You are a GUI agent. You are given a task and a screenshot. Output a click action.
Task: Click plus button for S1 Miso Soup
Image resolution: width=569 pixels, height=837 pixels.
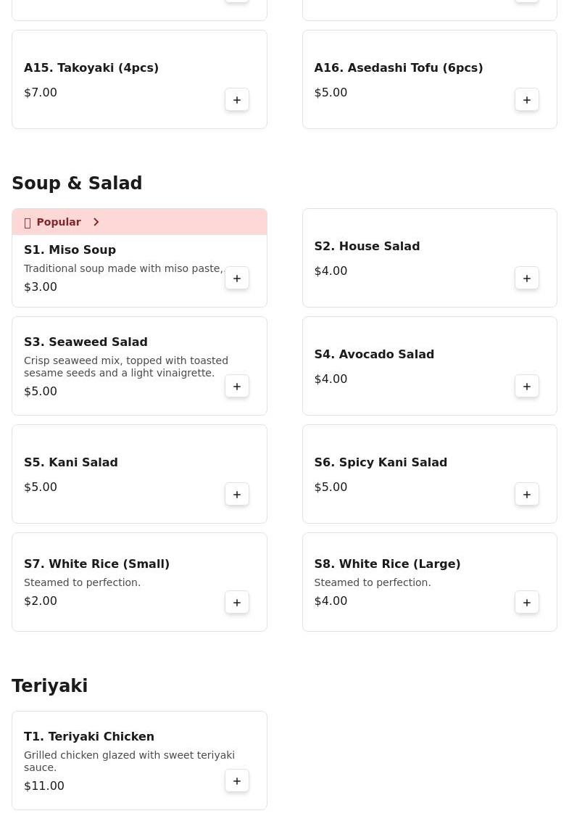(x=237, y=279)
